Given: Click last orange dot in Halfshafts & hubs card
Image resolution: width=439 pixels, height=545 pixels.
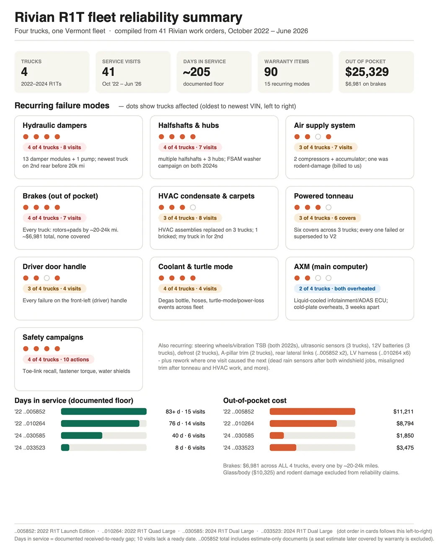Looking at the screenshot, I should tap(193, 137).
